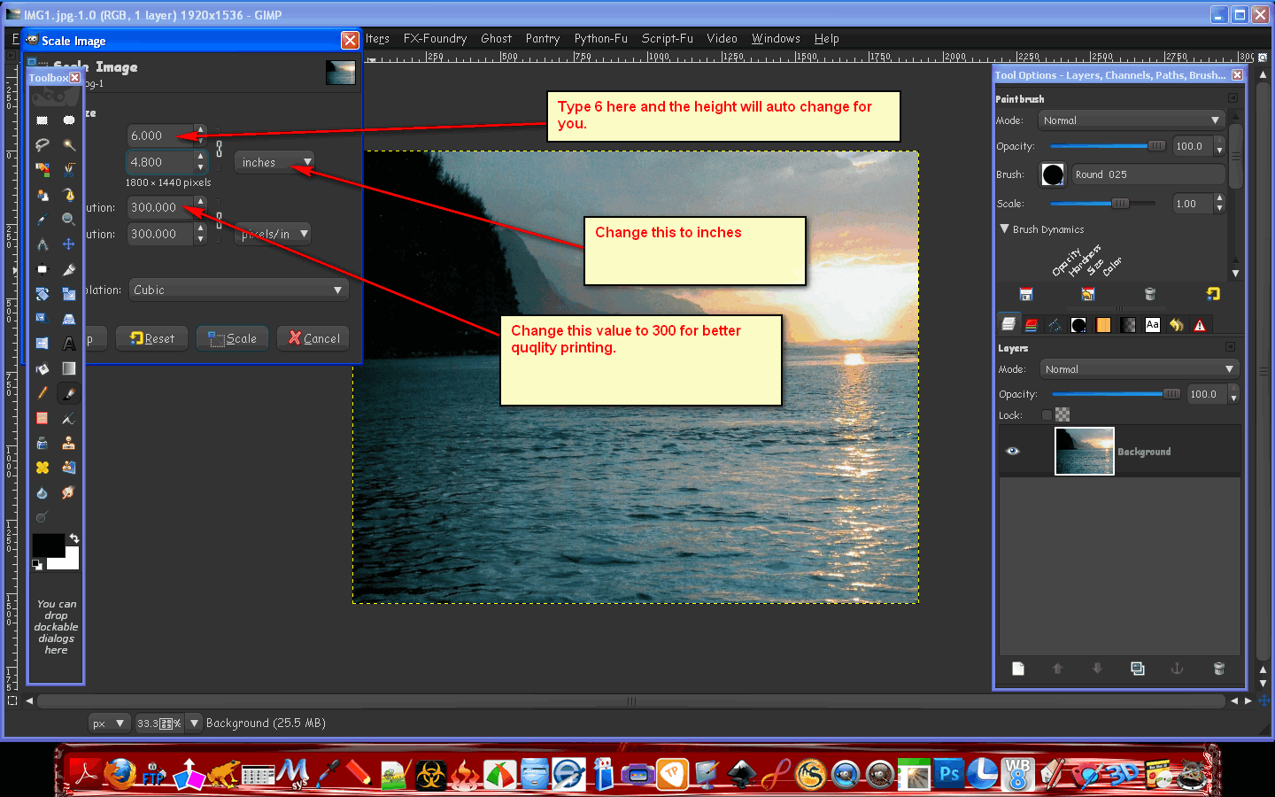Select the Text tool letter A
This screenshot has height=797, width=1275.
click(x=68, y=344)
